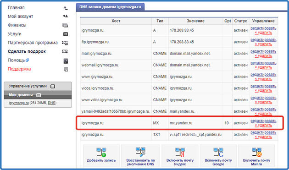Delete the yamail-0492adaf105578bb record
Image resolution: width=289 pixels, height=170 pixels.
tap(263, 114)
